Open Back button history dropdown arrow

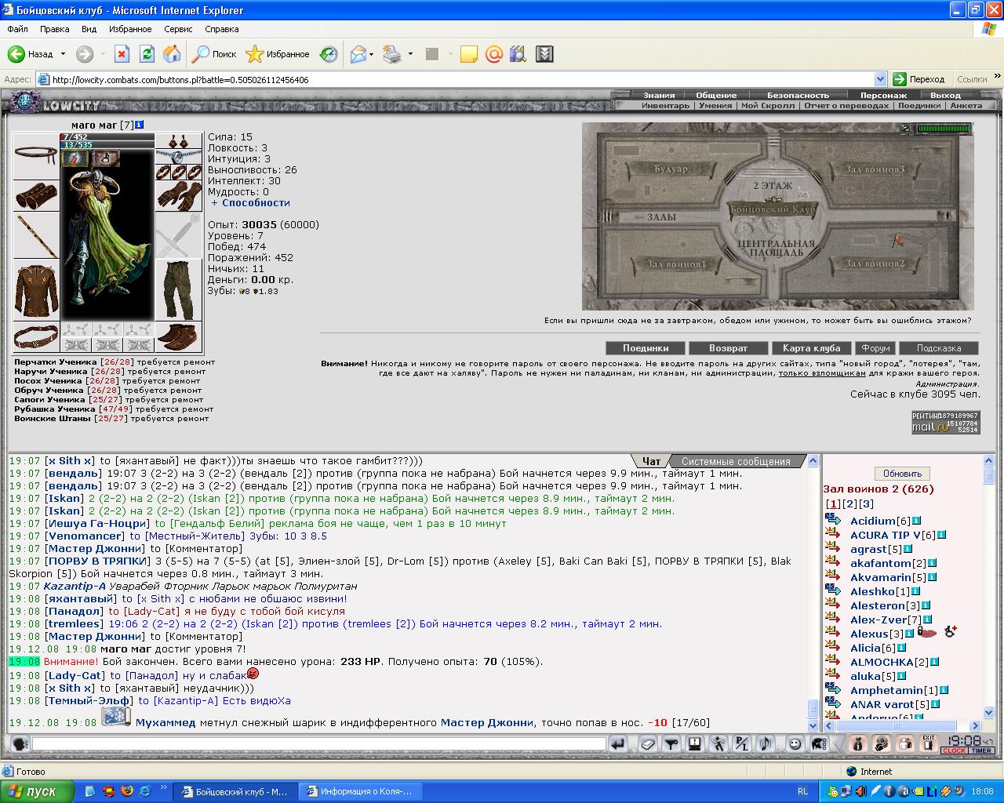tap(63, 54)
